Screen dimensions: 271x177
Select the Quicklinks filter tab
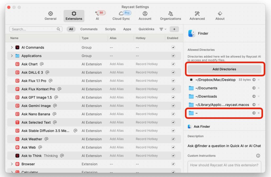pos(146,29)
